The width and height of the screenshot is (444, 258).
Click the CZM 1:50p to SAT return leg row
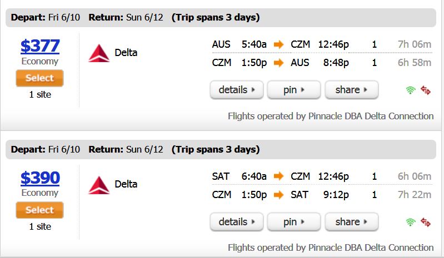coord(322,195)
